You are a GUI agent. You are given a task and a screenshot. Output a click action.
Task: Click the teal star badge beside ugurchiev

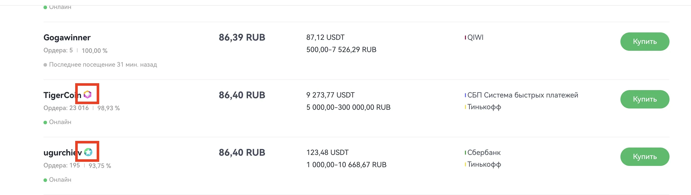coord(88,152)
